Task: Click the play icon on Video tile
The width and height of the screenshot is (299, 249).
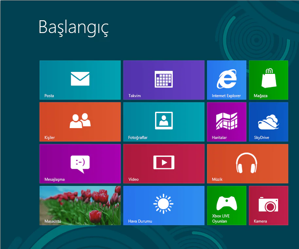Action: [x=164, y=162]
